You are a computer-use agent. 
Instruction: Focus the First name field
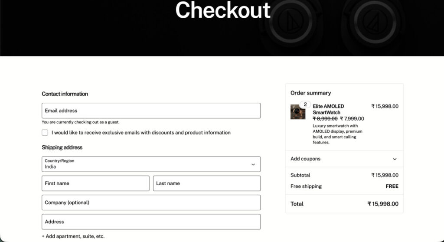[x=95, y=183]
